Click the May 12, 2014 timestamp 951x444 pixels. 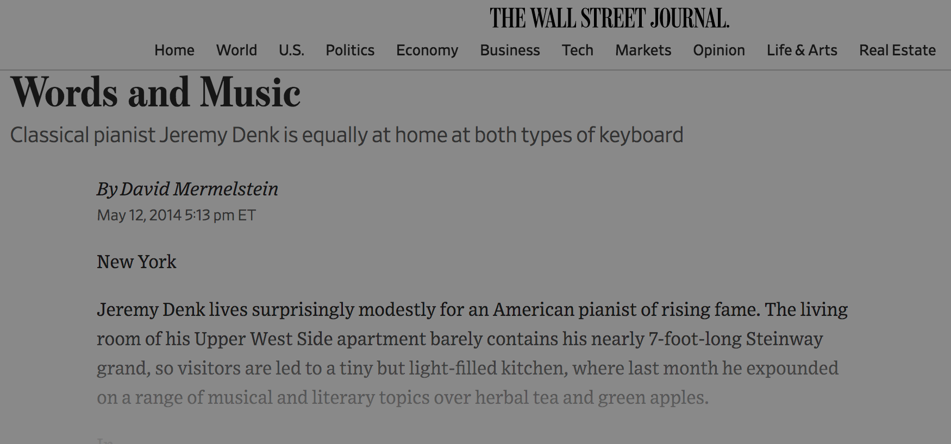[176, 215]
